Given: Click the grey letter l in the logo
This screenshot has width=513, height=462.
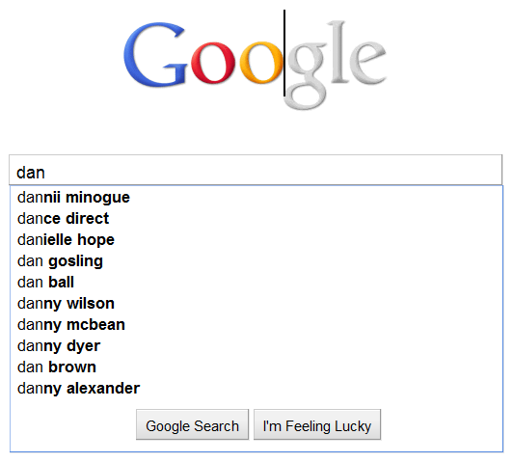Looking at the screenshot, I should click(x=338, y=52).
